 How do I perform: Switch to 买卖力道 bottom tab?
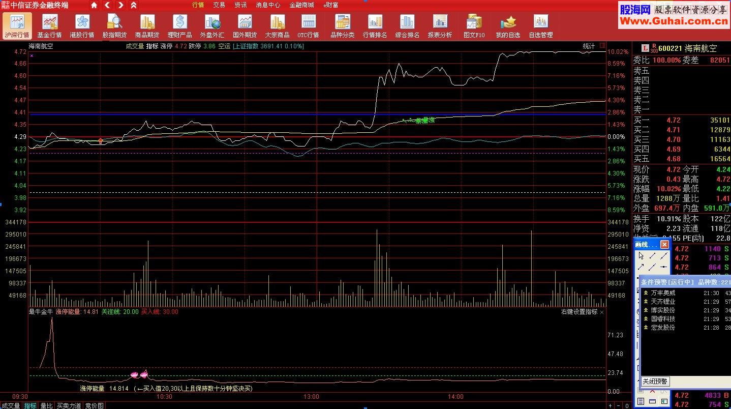[69, 405]
